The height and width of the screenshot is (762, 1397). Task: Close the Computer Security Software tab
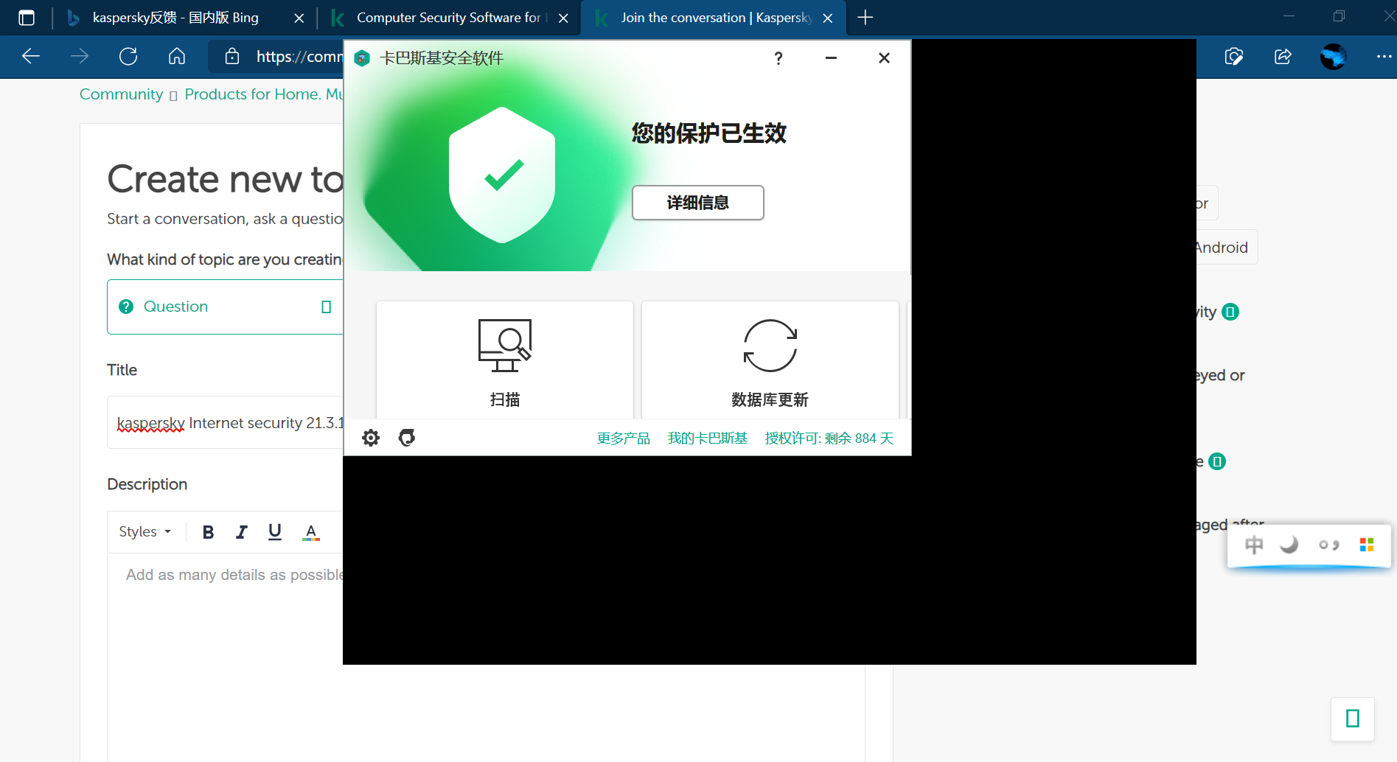pos(563,18)
